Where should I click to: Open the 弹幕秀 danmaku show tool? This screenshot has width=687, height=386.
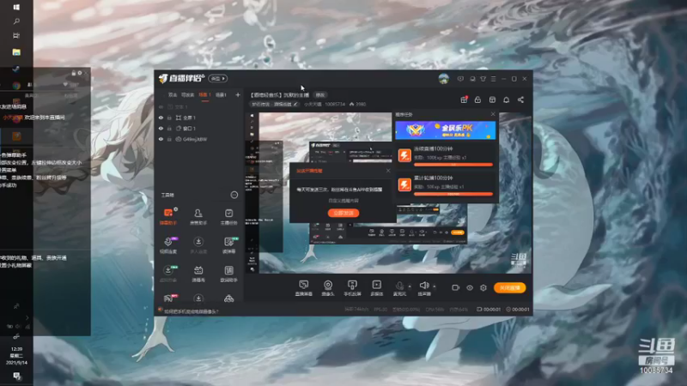click(198, 274)
